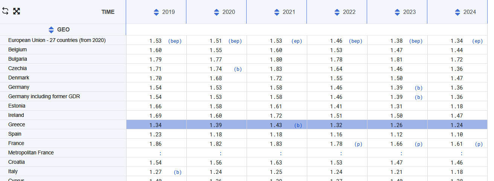The height and width of the screenshot is (181, 494).
Task: Click European Union 2022 value 1.46
Action: (x=336, y=41)
